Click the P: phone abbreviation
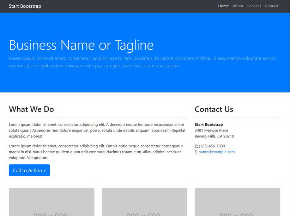290x216 pixels. 196,146
